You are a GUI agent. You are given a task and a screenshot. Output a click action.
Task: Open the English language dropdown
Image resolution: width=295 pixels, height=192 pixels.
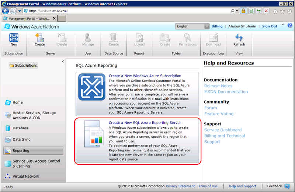[192, 26]
